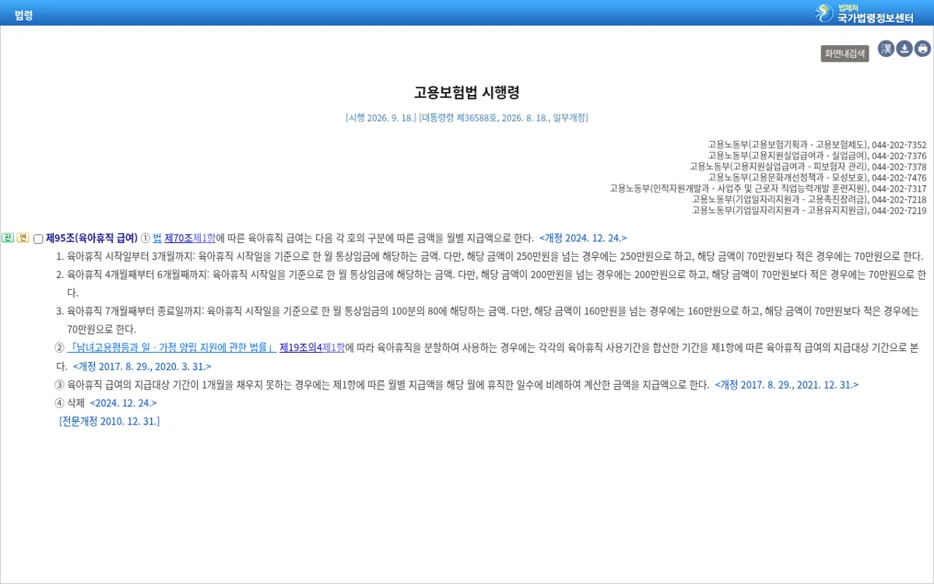Click the contact line ending 044-202-7219

coord(809,210)
